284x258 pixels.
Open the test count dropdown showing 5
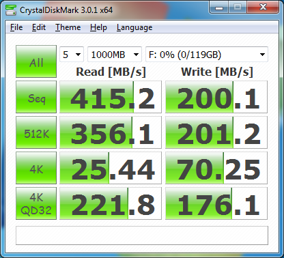click(x=72, y=55)
